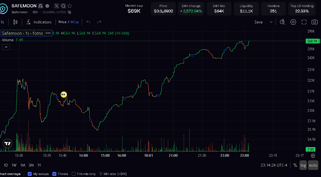Redo the chart action
321x177 pixels.
pyautogui.click(x=99, y=22)
